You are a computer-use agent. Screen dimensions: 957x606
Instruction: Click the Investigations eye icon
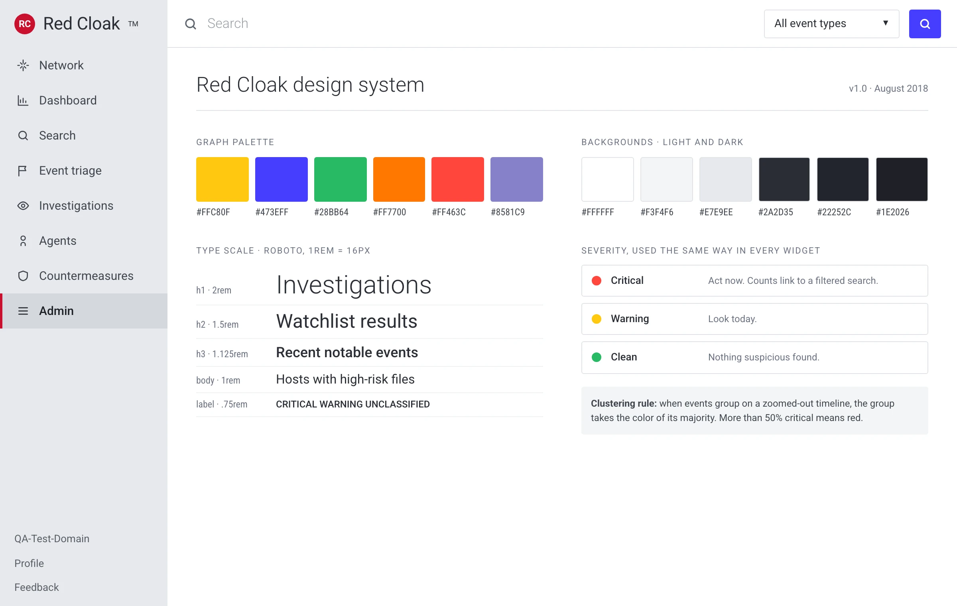(x=23, y=206)
